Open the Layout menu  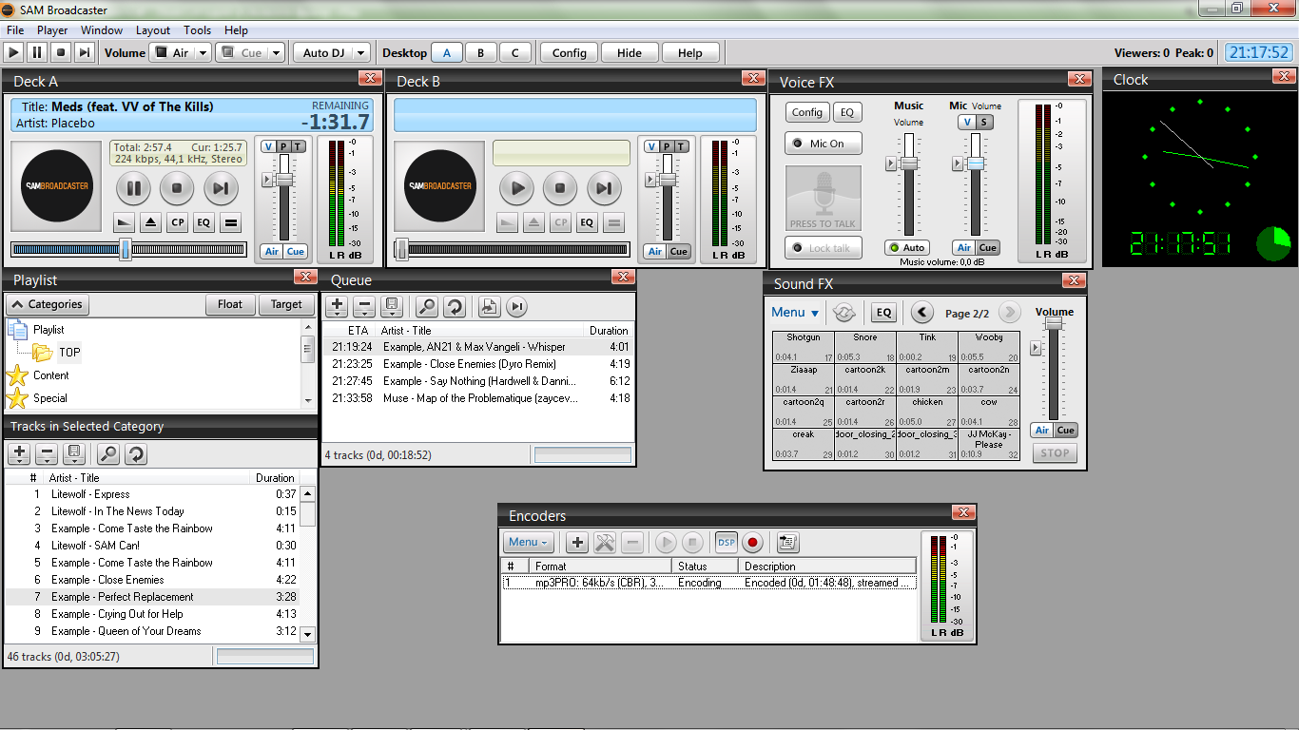coord(153,30)
